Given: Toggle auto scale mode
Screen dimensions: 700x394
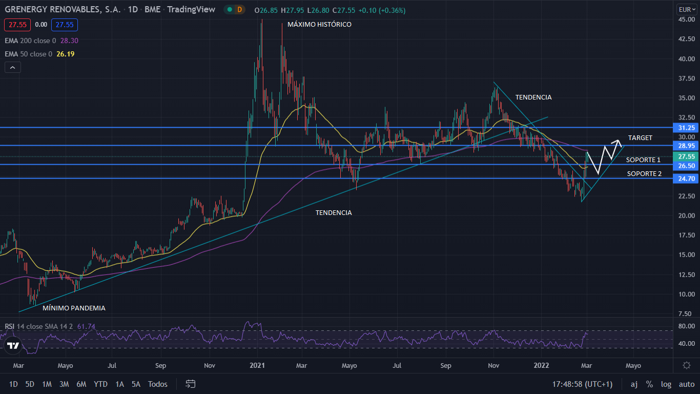Looking at the screenshot, I should coord(687,384).
